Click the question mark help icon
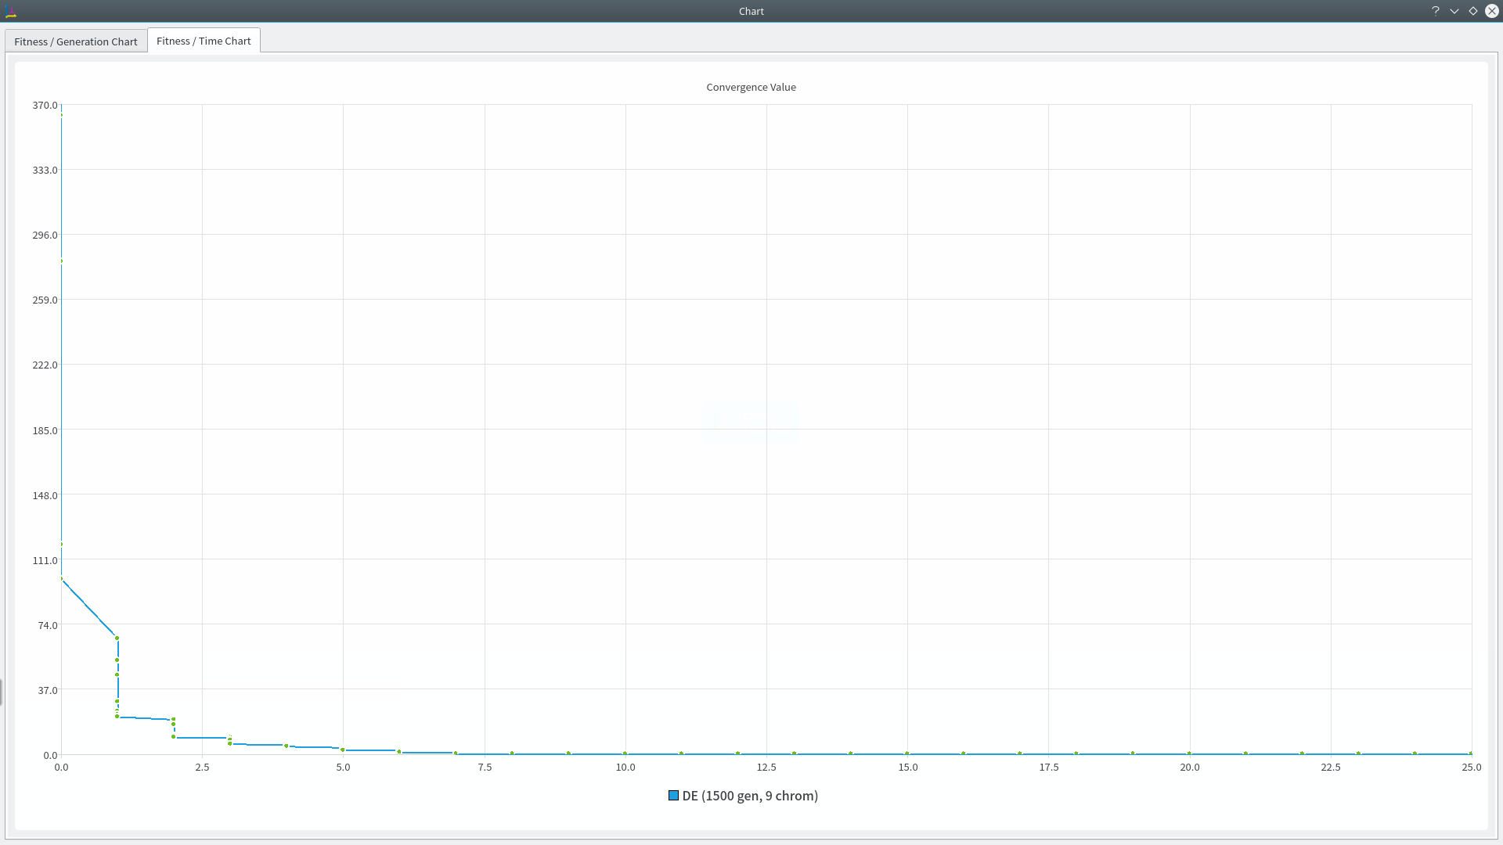This screenshot has height=845, width=1503. 1436,11
